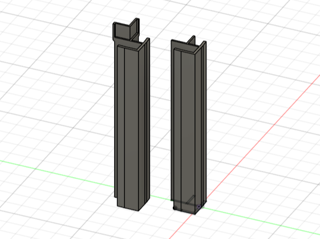Click the green axis line left of models
The image size is (320, 239).
57,174
